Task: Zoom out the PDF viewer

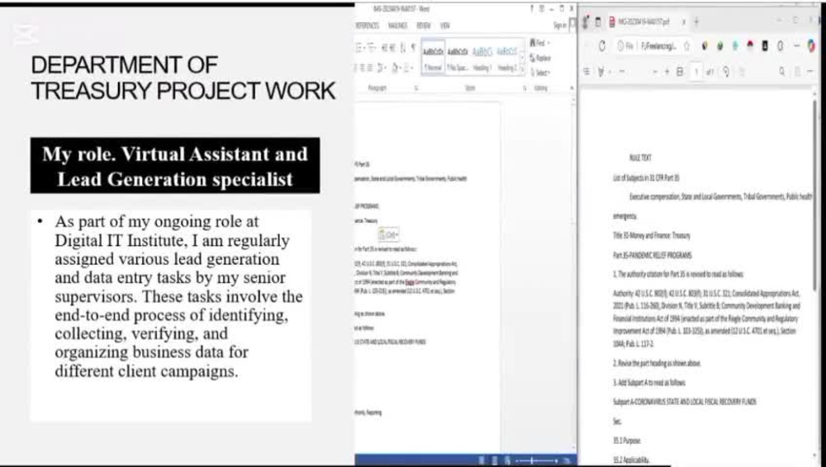Action: pos(655,72)
